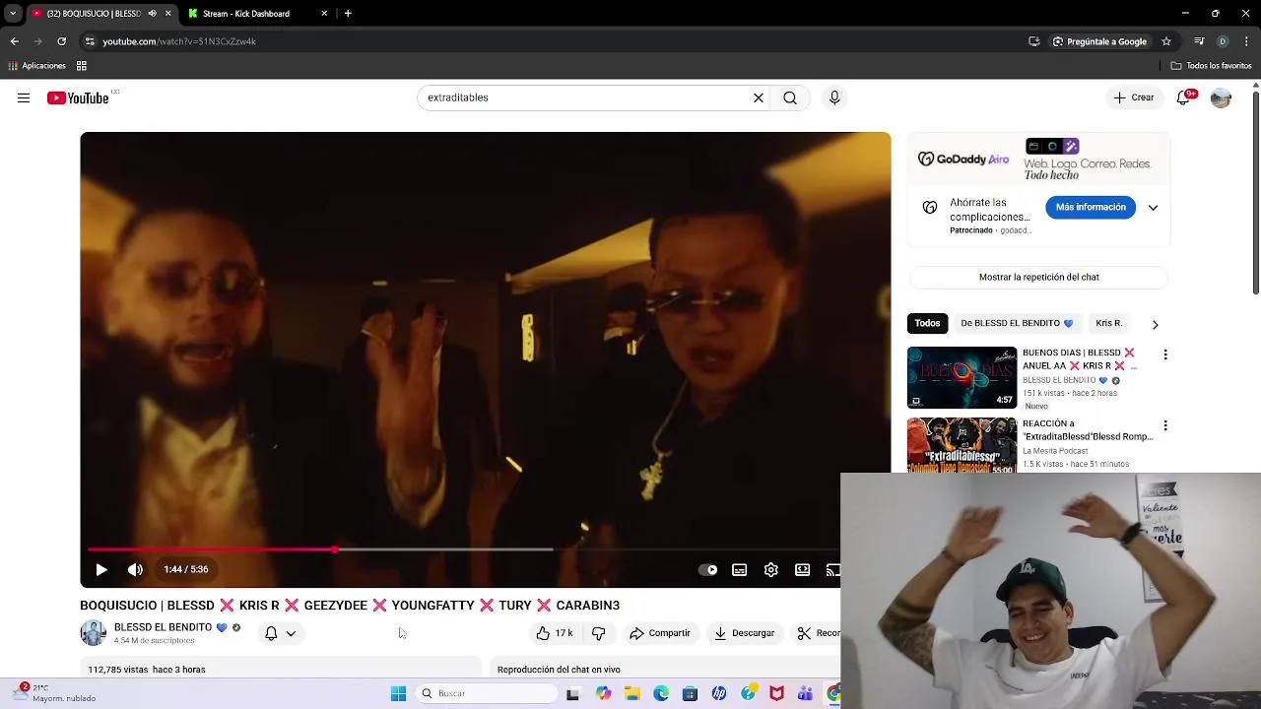Open Chrome three-dot menu

click(1247, 41)
